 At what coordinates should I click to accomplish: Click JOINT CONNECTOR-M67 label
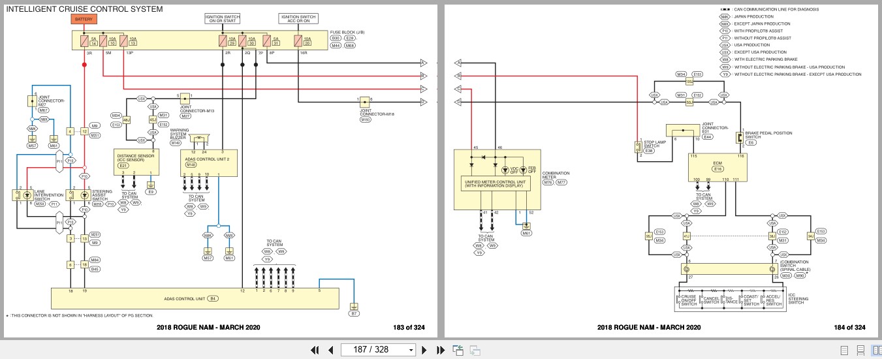[x=52, y=101]
